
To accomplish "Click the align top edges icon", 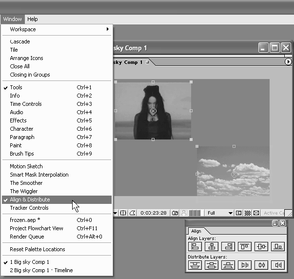I will (x=245, y=247).
